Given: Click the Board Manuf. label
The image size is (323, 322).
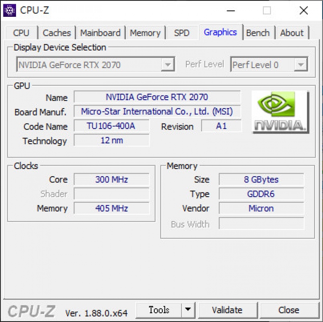Looking at the screenshot, I should pyautogui.click(x=40, y=112).
